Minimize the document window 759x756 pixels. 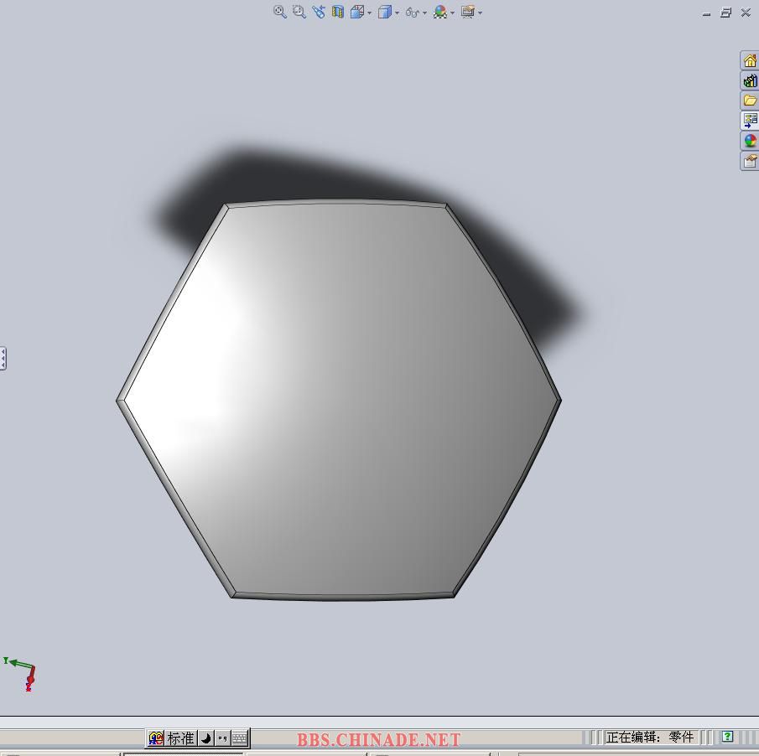[x=706, y=13]
